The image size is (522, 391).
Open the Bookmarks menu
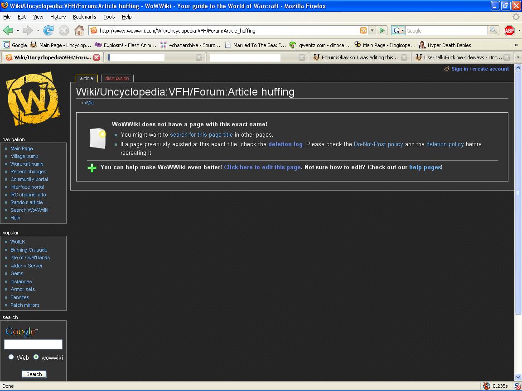click(x=84, y=17)
